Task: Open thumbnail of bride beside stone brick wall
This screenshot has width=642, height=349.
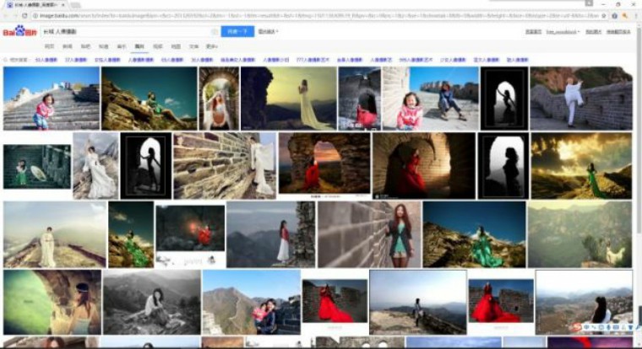Action: [x=225, y=165]
